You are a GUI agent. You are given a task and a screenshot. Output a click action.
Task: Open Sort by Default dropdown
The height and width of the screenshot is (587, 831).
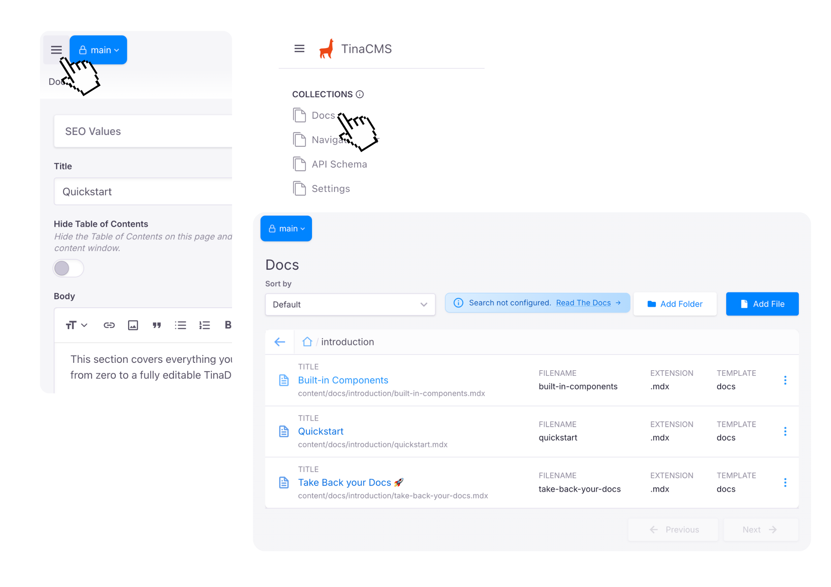pos(350,304)
